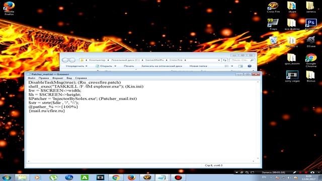Viewport: 322px width, 181px height.
Task: Toggle the Explorer preview pane button
Action: [240, 66]
